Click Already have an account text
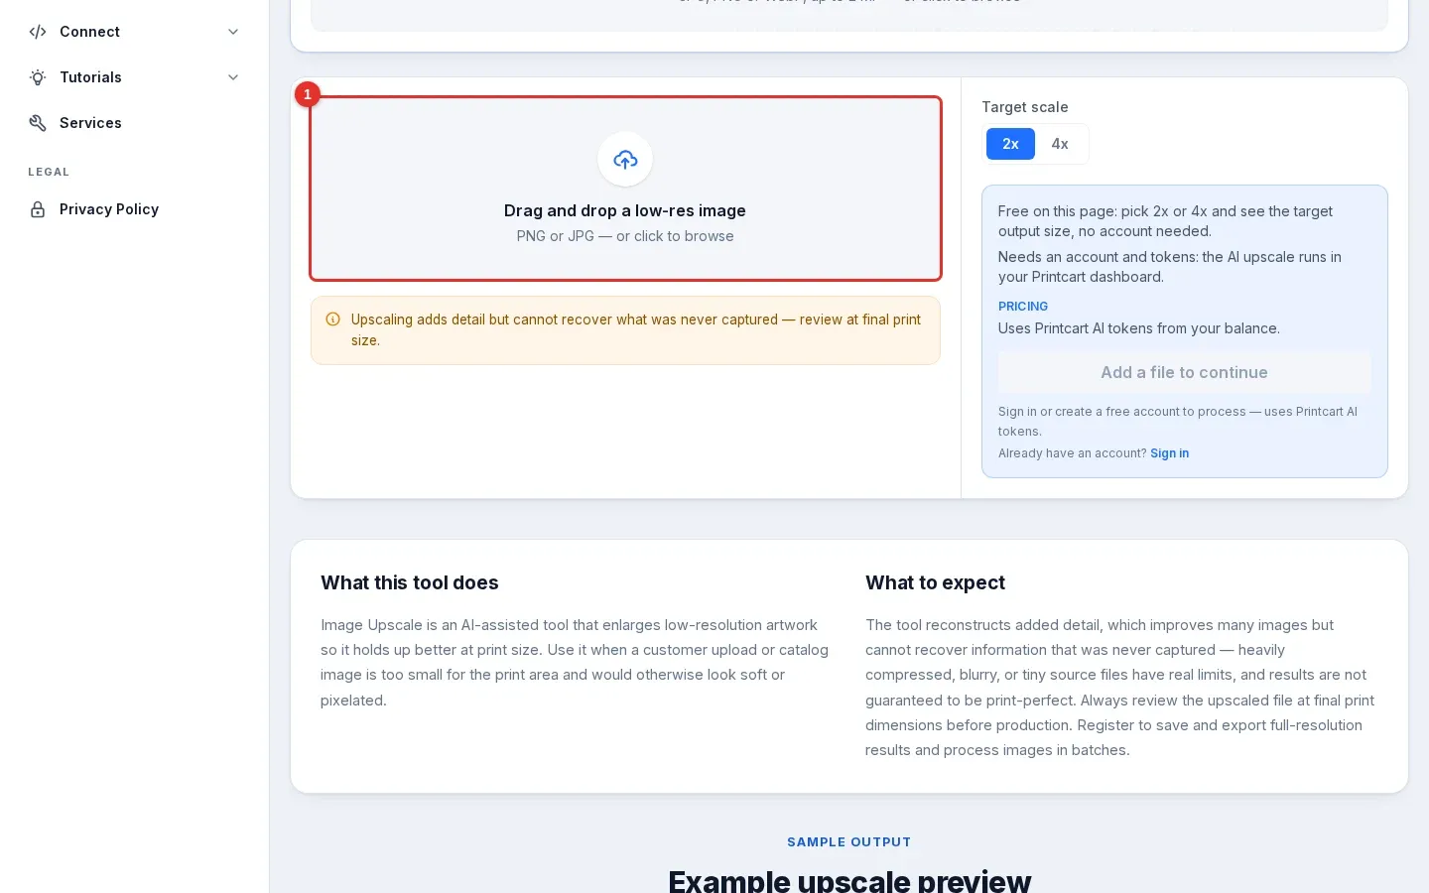Image resolution: width=1429 pixels, height=893 pixels. [x=1072, y=453]
